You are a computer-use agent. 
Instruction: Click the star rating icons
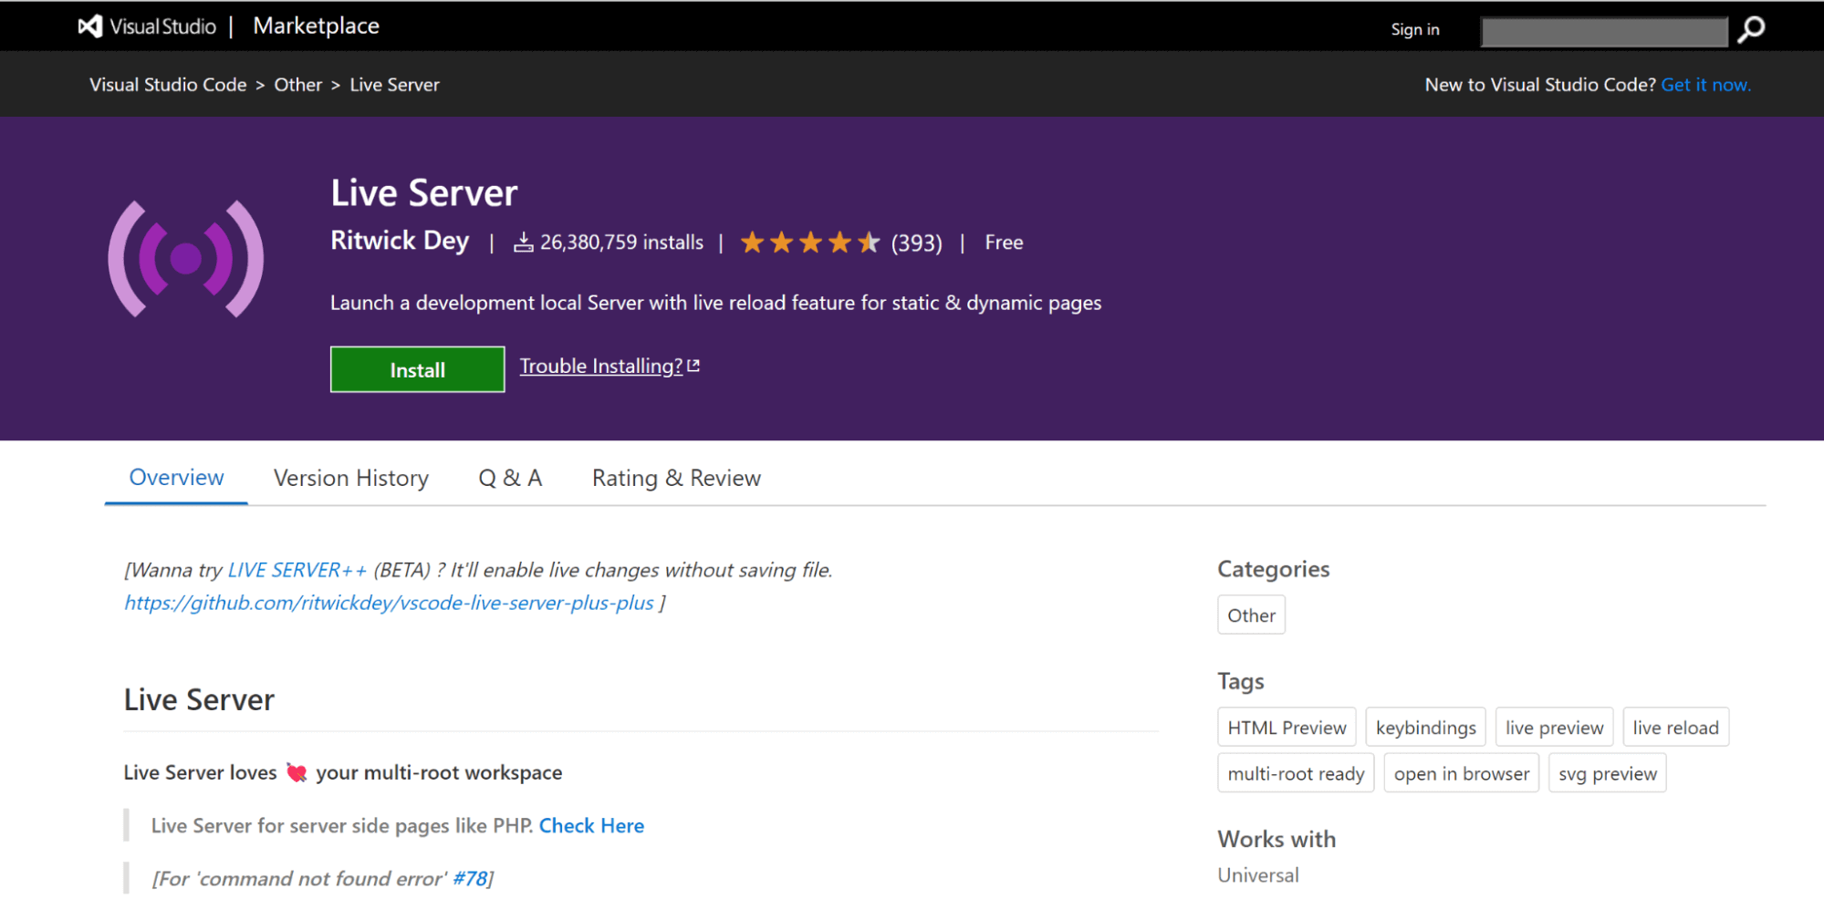pyautogui.click(x=809, y=243)
